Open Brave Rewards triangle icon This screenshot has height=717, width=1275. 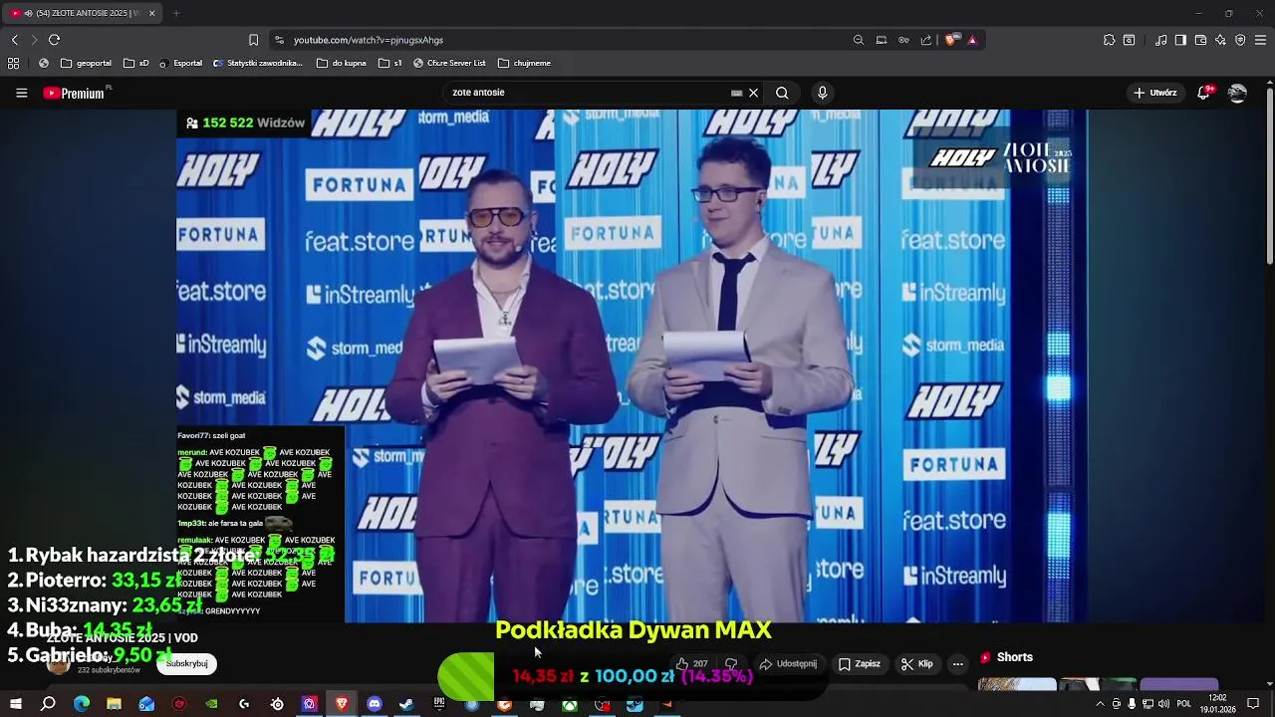(972, 40)
